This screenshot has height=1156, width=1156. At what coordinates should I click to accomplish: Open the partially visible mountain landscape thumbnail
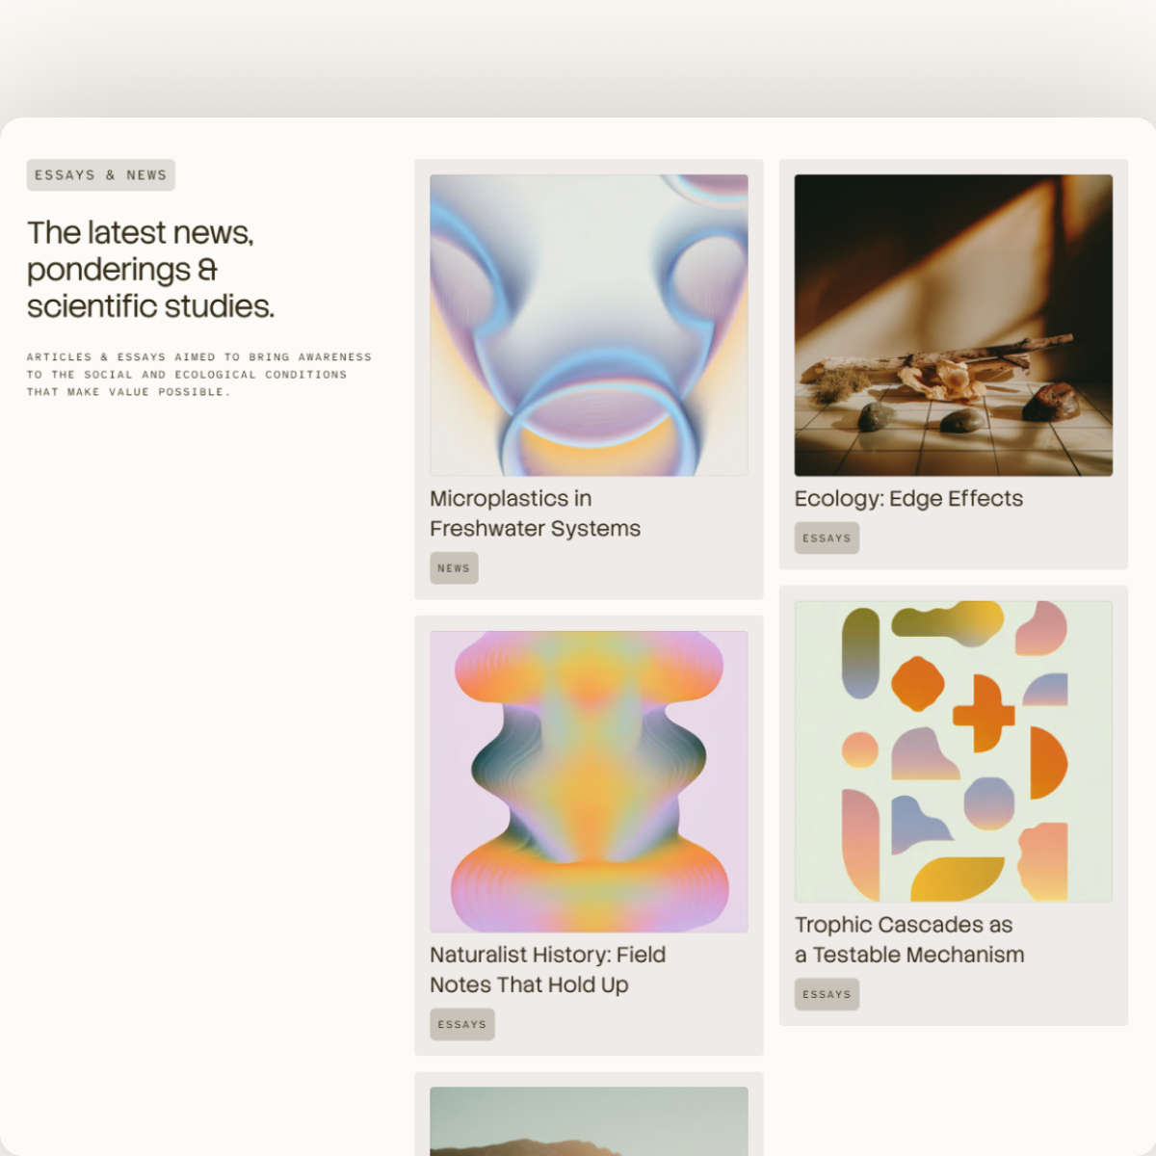point(589,1121)
